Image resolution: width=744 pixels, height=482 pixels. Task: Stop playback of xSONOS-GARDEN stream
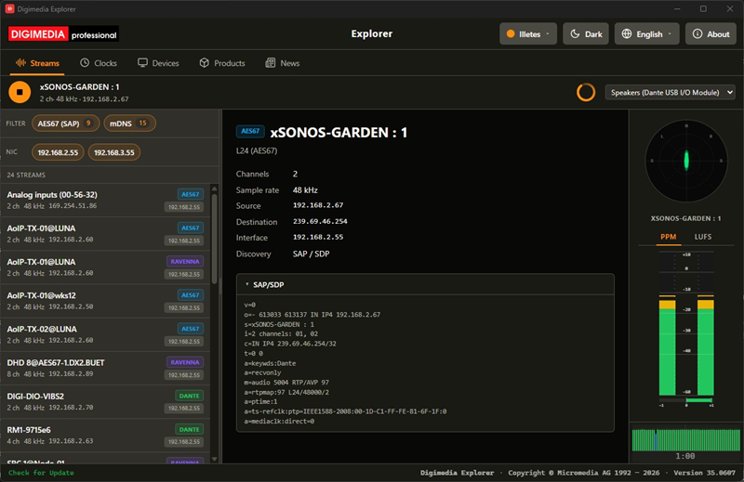[20, 92]
